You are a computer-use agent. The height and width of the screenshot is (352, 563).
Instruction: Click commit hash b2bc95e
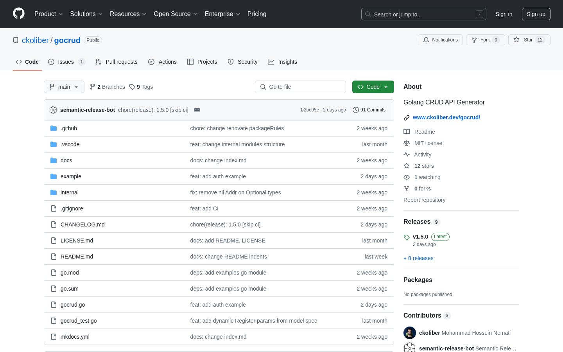pos(310,110)
